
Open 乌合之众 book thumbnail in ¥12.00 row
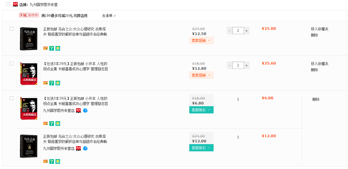click(29, 146)
